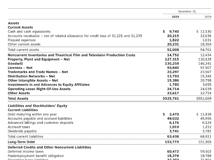Click Total current liabilities value 63,438
The image size is (214, 160).
(173, 137)
